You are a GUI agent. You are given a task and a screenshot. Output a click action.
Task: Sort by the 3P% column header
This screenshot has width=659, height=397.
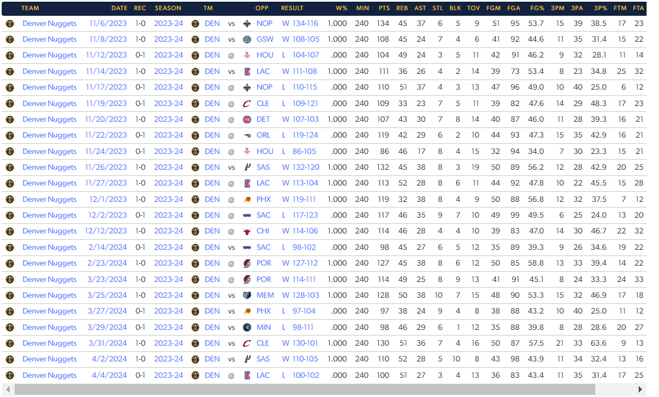tap(600, 8)
